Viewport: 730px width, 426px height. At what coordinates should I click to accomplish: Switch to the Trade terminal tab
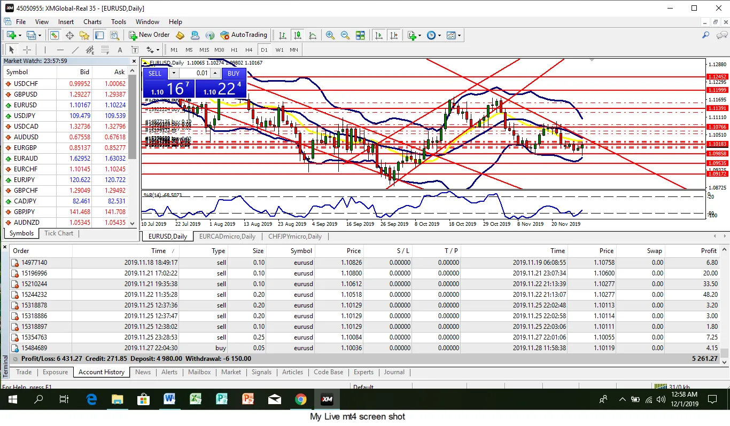click(x=24, y=372)
